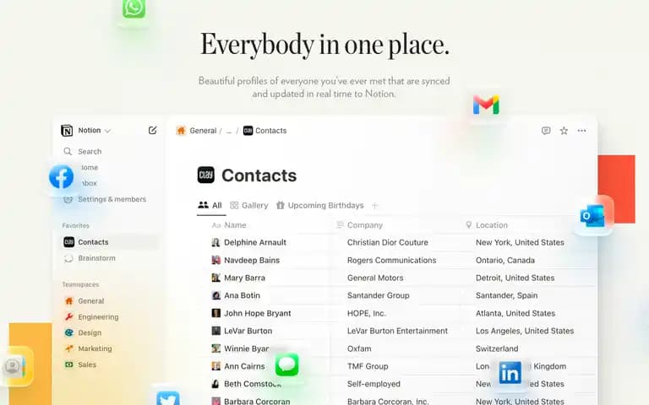This screenshot has width=649, height=405.
Task: Click the WhatsApp floating icon
Action: pos(134,8)
